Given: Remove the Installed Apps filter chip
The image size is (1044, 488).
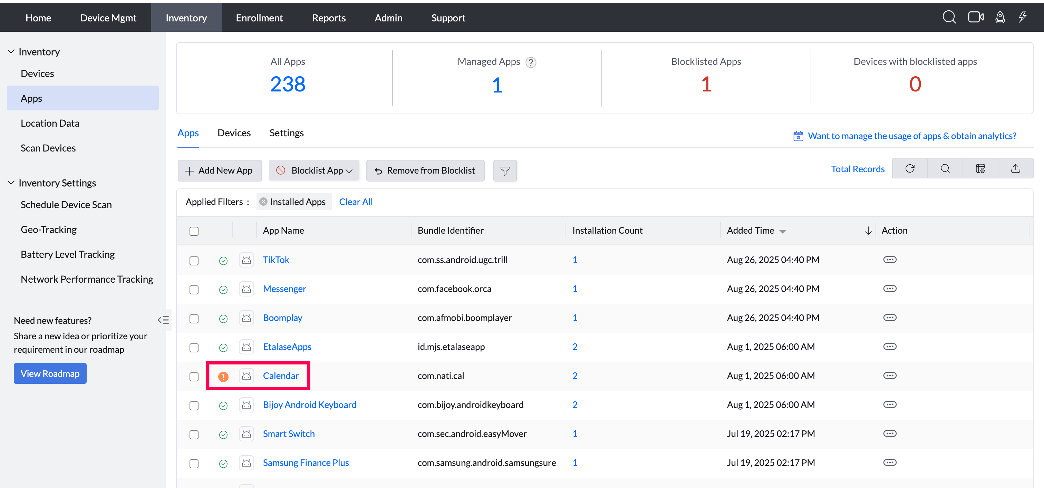Looking at the screenshot, I should click(x=263, y=202).
